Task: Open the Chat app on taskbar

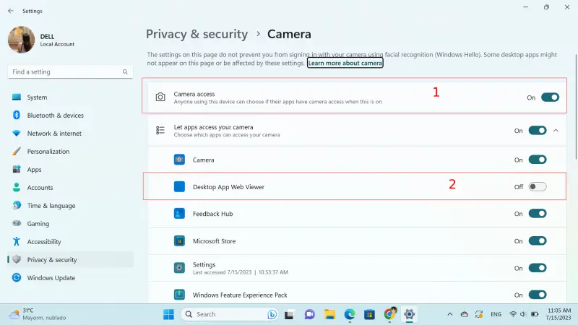Action: tap(310, 314)
